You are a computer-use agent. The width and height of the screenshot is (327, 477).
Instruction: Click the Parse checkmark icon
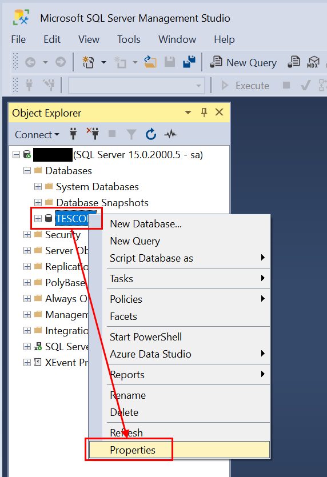[x=306, y=85]
